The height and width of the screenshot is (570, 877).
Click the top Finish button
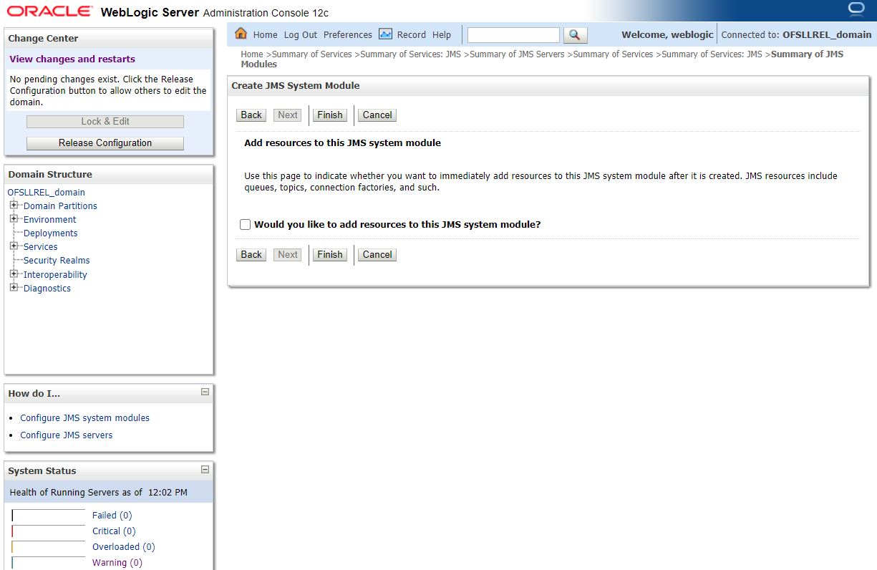(x=330, y=115)
